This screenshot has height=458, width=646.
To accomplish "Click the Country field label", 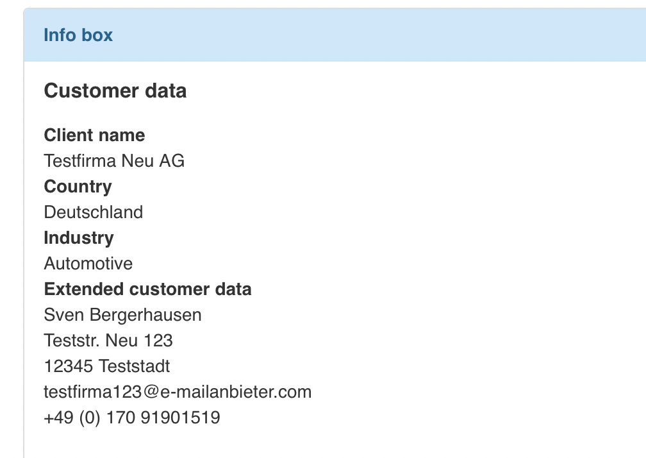I will point(78,187).
